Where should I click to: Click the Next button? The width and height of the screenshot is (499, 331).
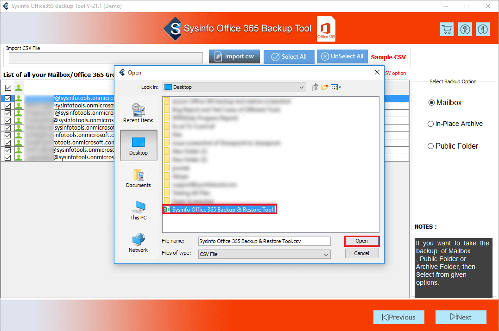pos(461,317)
